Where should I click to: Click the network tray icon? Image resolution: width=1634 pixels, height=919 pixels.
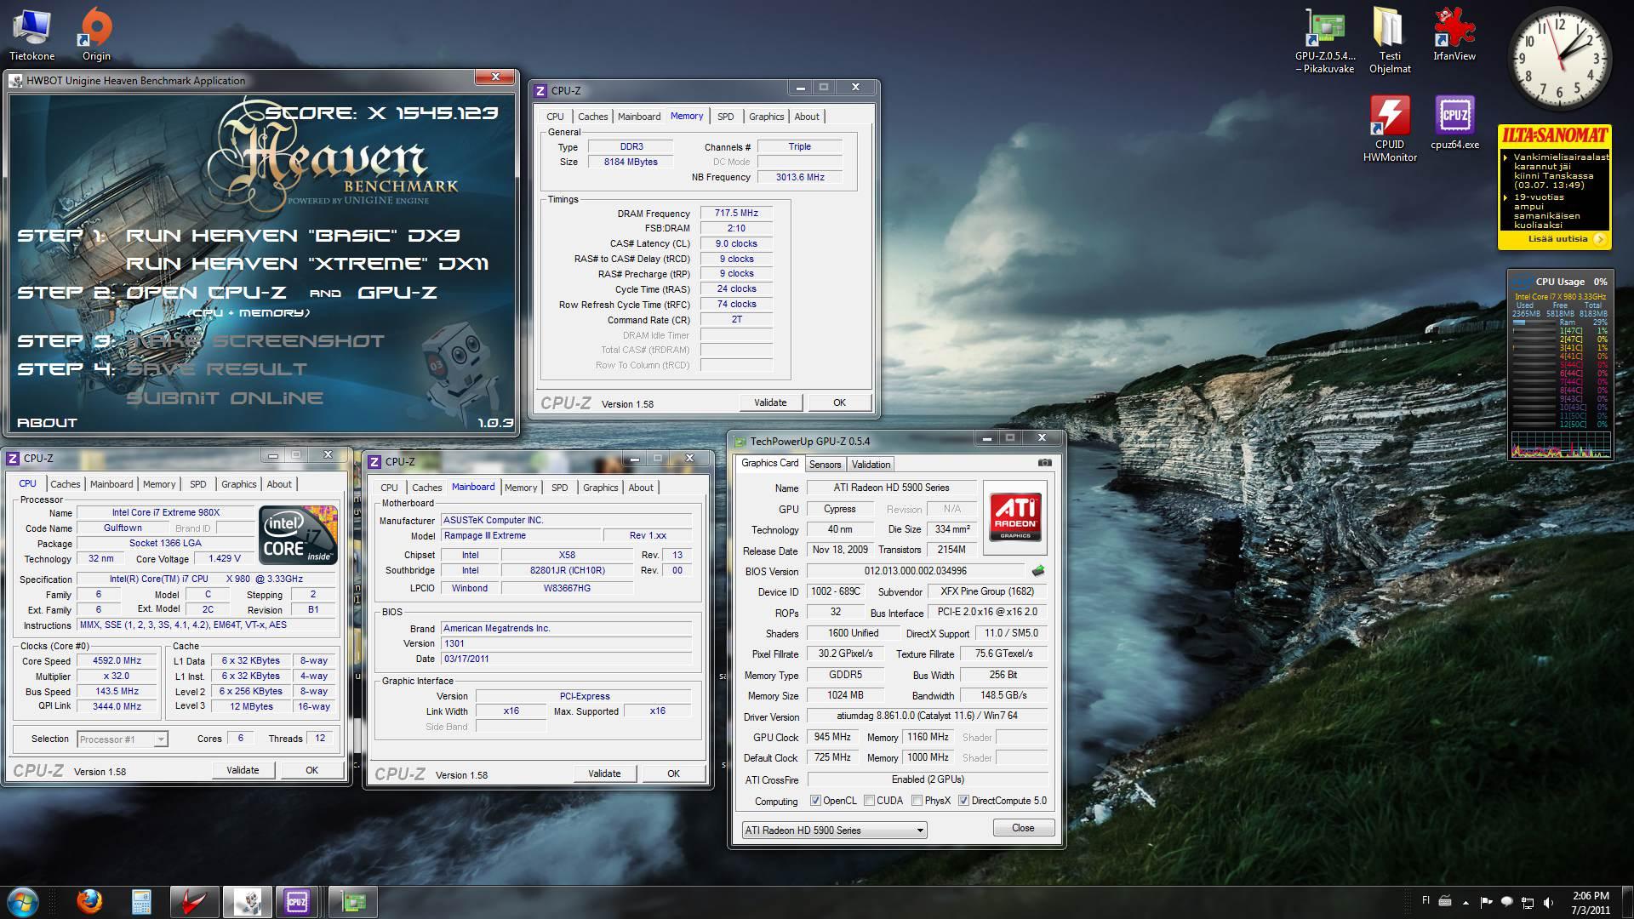click(x=1528, y=902)
